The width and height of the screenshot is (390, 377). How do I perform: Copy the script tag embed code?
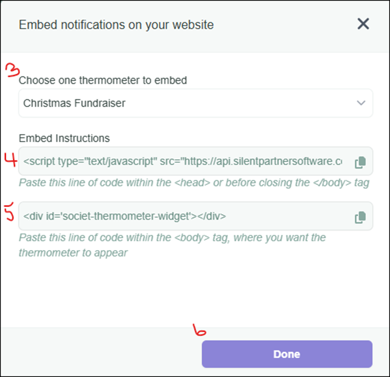(360, 162)
